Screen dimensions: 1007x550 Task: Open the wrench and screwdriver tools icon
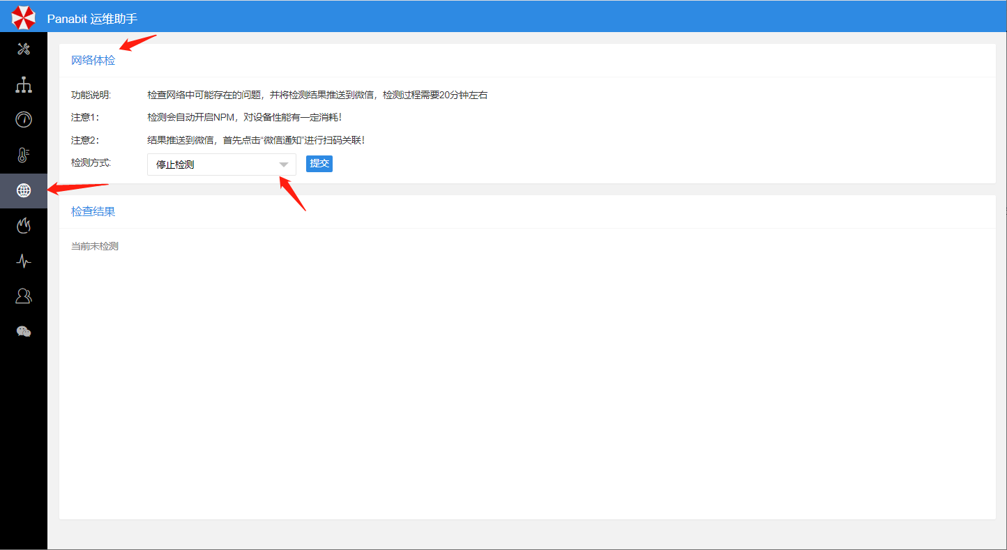[x=24, y=49]
